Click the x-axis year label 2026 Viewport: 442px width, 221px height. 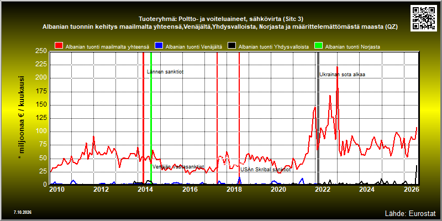411,190
